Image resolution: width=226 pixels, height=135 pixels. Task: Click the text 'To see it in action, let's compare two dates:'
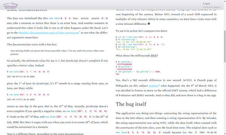[x=142, y=31]
